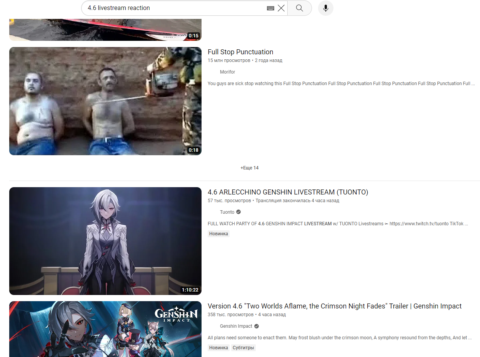This screenshot has width=480, height=357.
Task: Click the 'You guys are sick' description text
Action: [x=341, y=84]
